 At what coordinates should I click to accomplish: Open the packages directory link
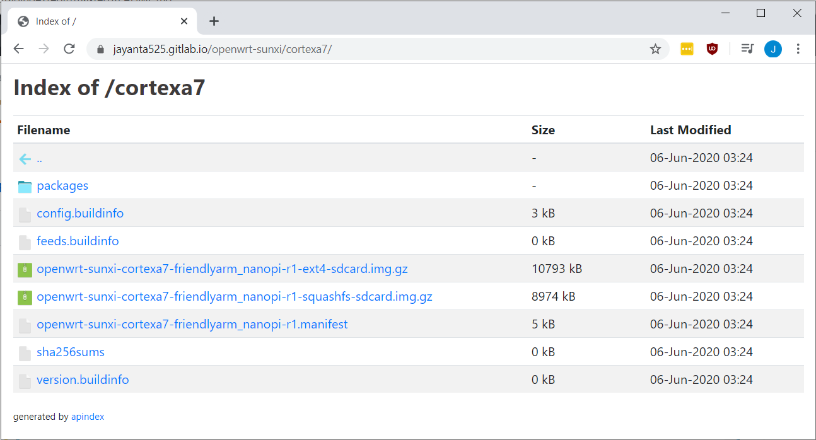(x=62, y=186)
